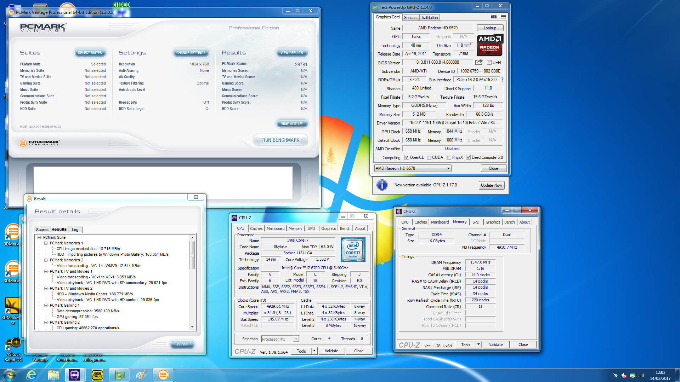Open the AMD Radeon HD 6570 card dropdown

point(413,168)
